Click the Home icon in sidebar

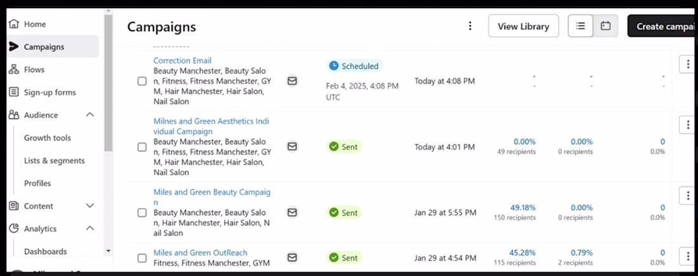pos(14,23)
